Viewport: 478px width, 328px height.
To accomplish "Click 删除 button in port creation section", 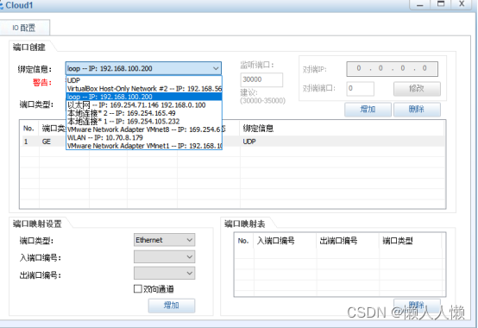I will [x=417, y=109].
